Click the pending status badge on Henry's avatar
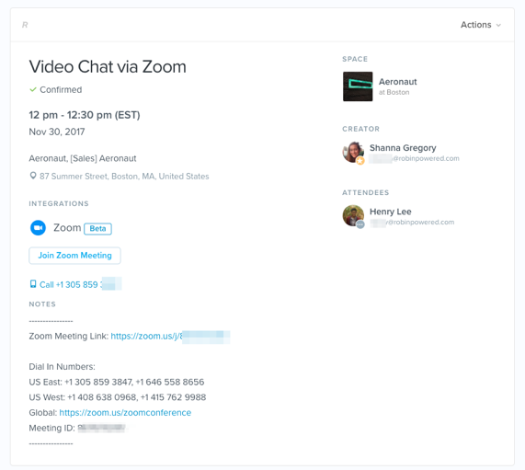This screenshot has height=470, width=525. pyautogui.click(x=360, y=224)
